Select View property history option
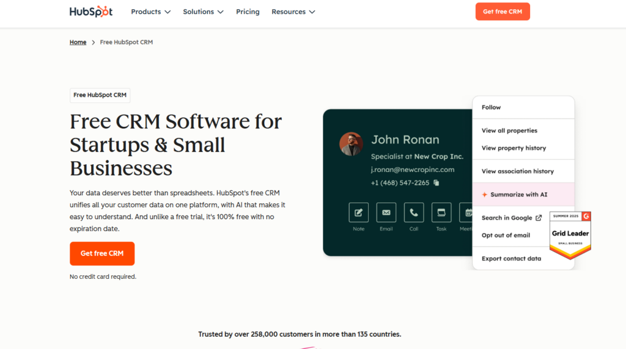 (x=514, y=148)
